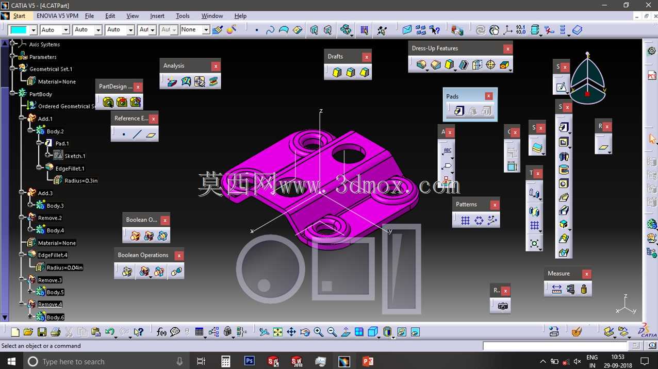The height and width of the screenshot is (369, 658).
Task: Click the Fit All In icon
Action: point(278,332)
